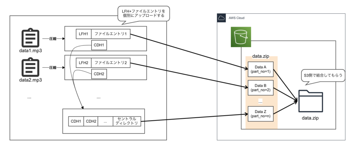Click the CDH2 box under LFH2
The width and height of the screenshot is (355, 154).
pyautogui.click(x=99, y=74)
